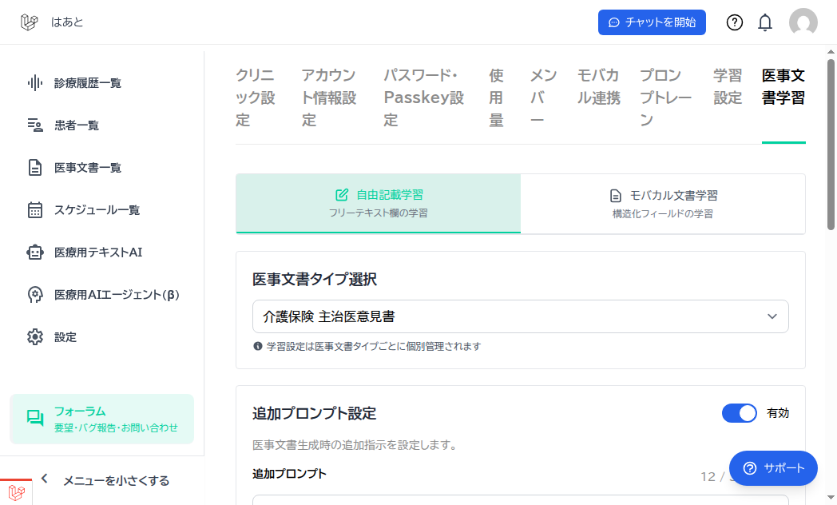Click the waveform icon for 診療履歴一覧

coord(34,82)
